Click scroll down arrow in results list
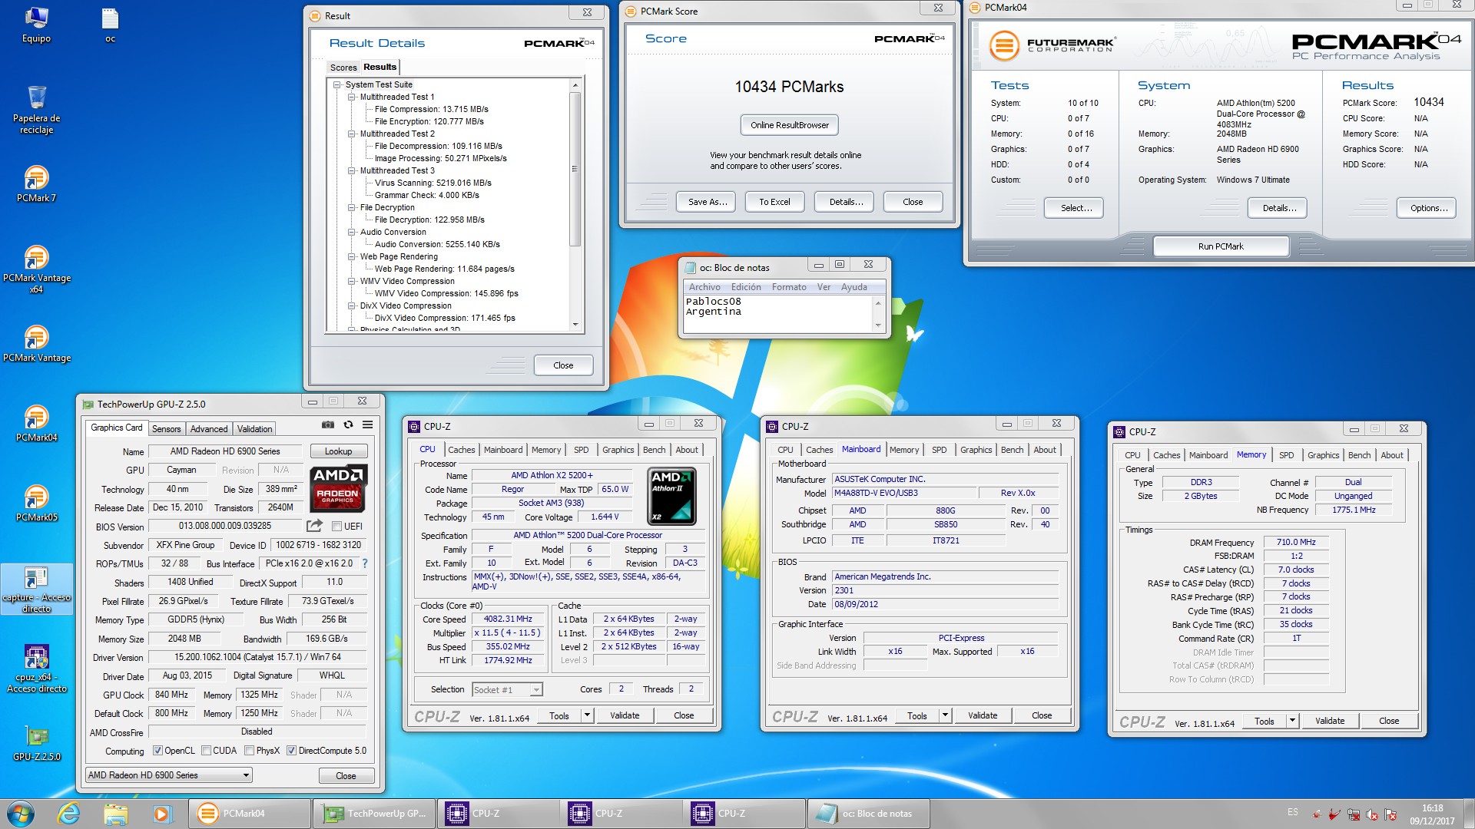 (x=575, y=325)
